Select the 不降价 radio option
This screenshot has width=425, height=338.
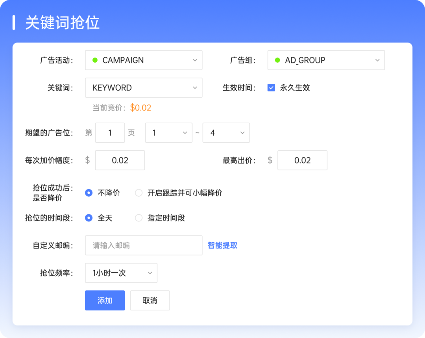[x=89, y=193]
